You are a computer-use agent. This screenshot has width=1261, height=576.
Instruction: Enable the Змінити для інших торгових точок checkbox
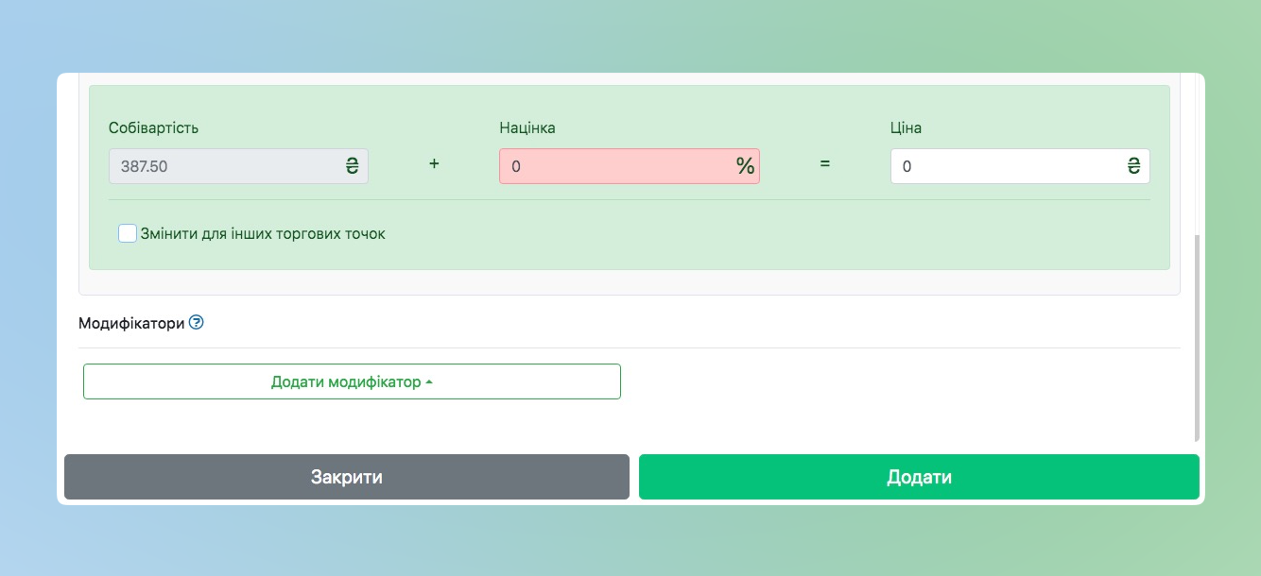click(128, 233)
